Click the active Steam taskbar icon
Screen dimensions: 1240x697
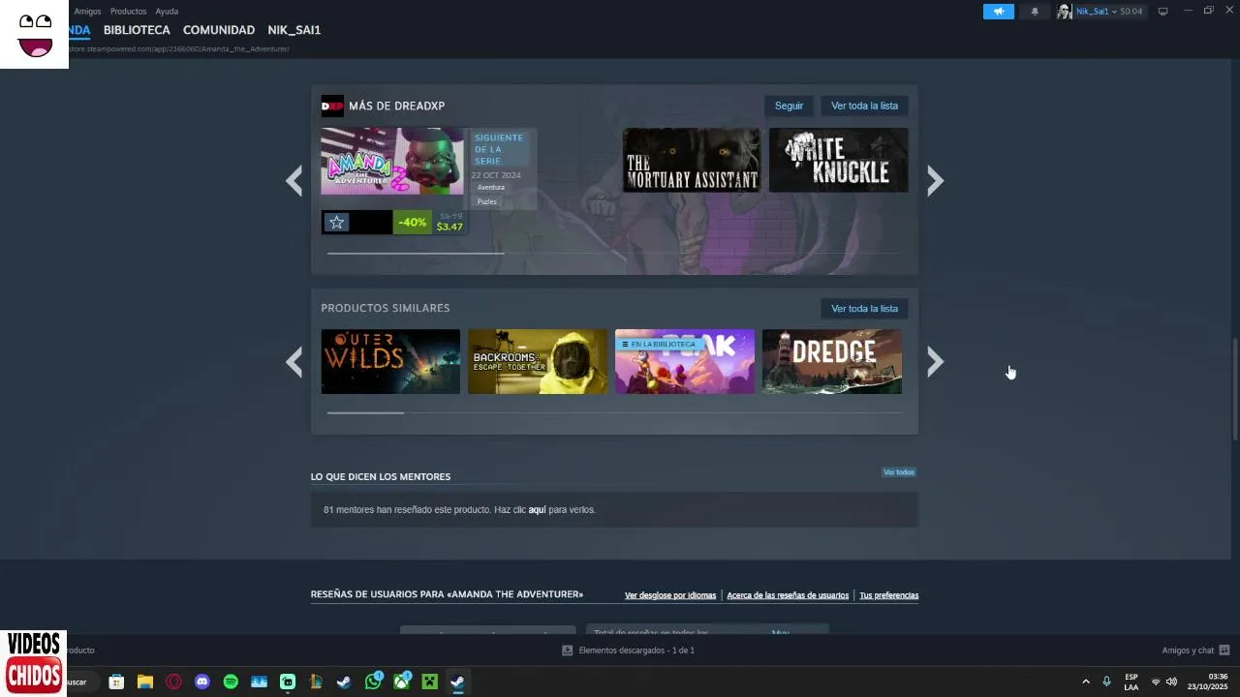(x=458, y=682)
